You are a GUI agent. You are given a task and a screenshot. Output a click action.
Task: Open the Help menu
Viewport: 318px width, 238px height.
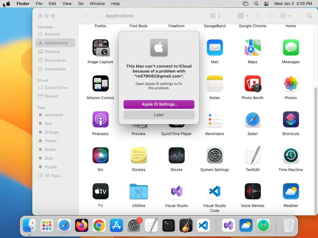click(115, 4)
